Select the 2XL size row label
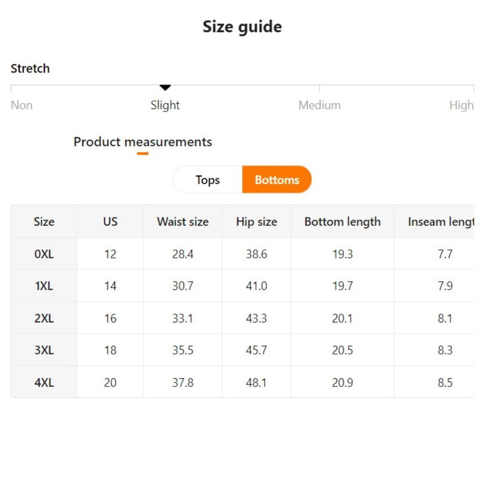The width and height of the screenshot is (486, 486). [x=44, y=318]
